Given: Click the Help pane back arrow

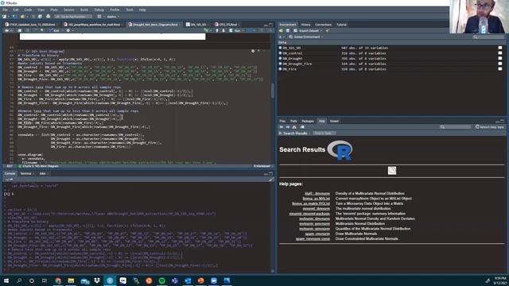Looking at the screenshot, I should [x=282, y=127].
